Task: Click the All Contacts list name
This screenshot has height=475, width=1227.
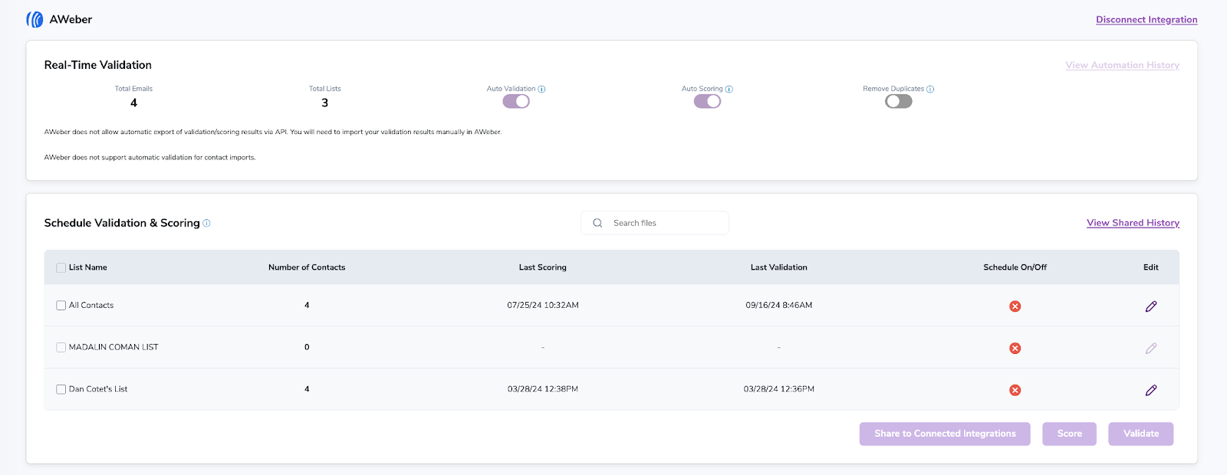Action: point(91,305)
